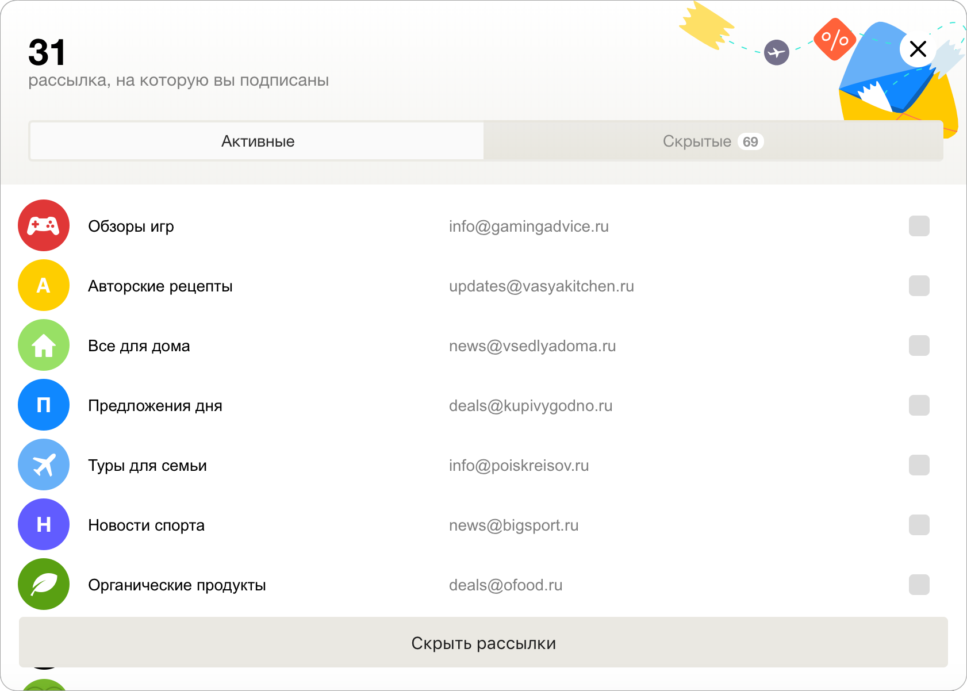Viewport: 967px width, 691px height.
Task: Click the purple 'Н' avatar for Новости спорта
Action: (x=44, y=525)
